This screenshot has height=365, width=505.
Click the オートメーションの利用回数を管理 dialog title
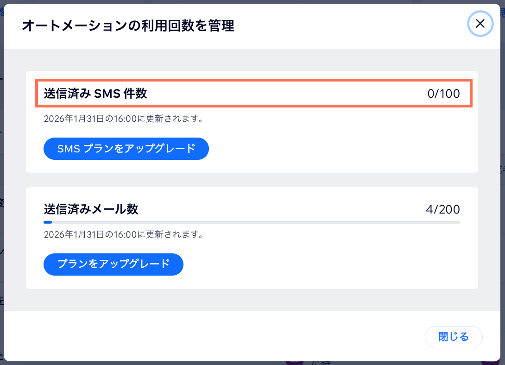tap(127, 26)
